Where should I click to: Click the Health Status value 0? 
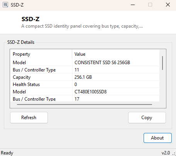click(x=76, y=85)
